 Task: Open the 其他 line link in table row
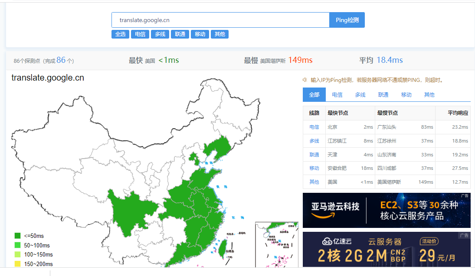point(314,182)
